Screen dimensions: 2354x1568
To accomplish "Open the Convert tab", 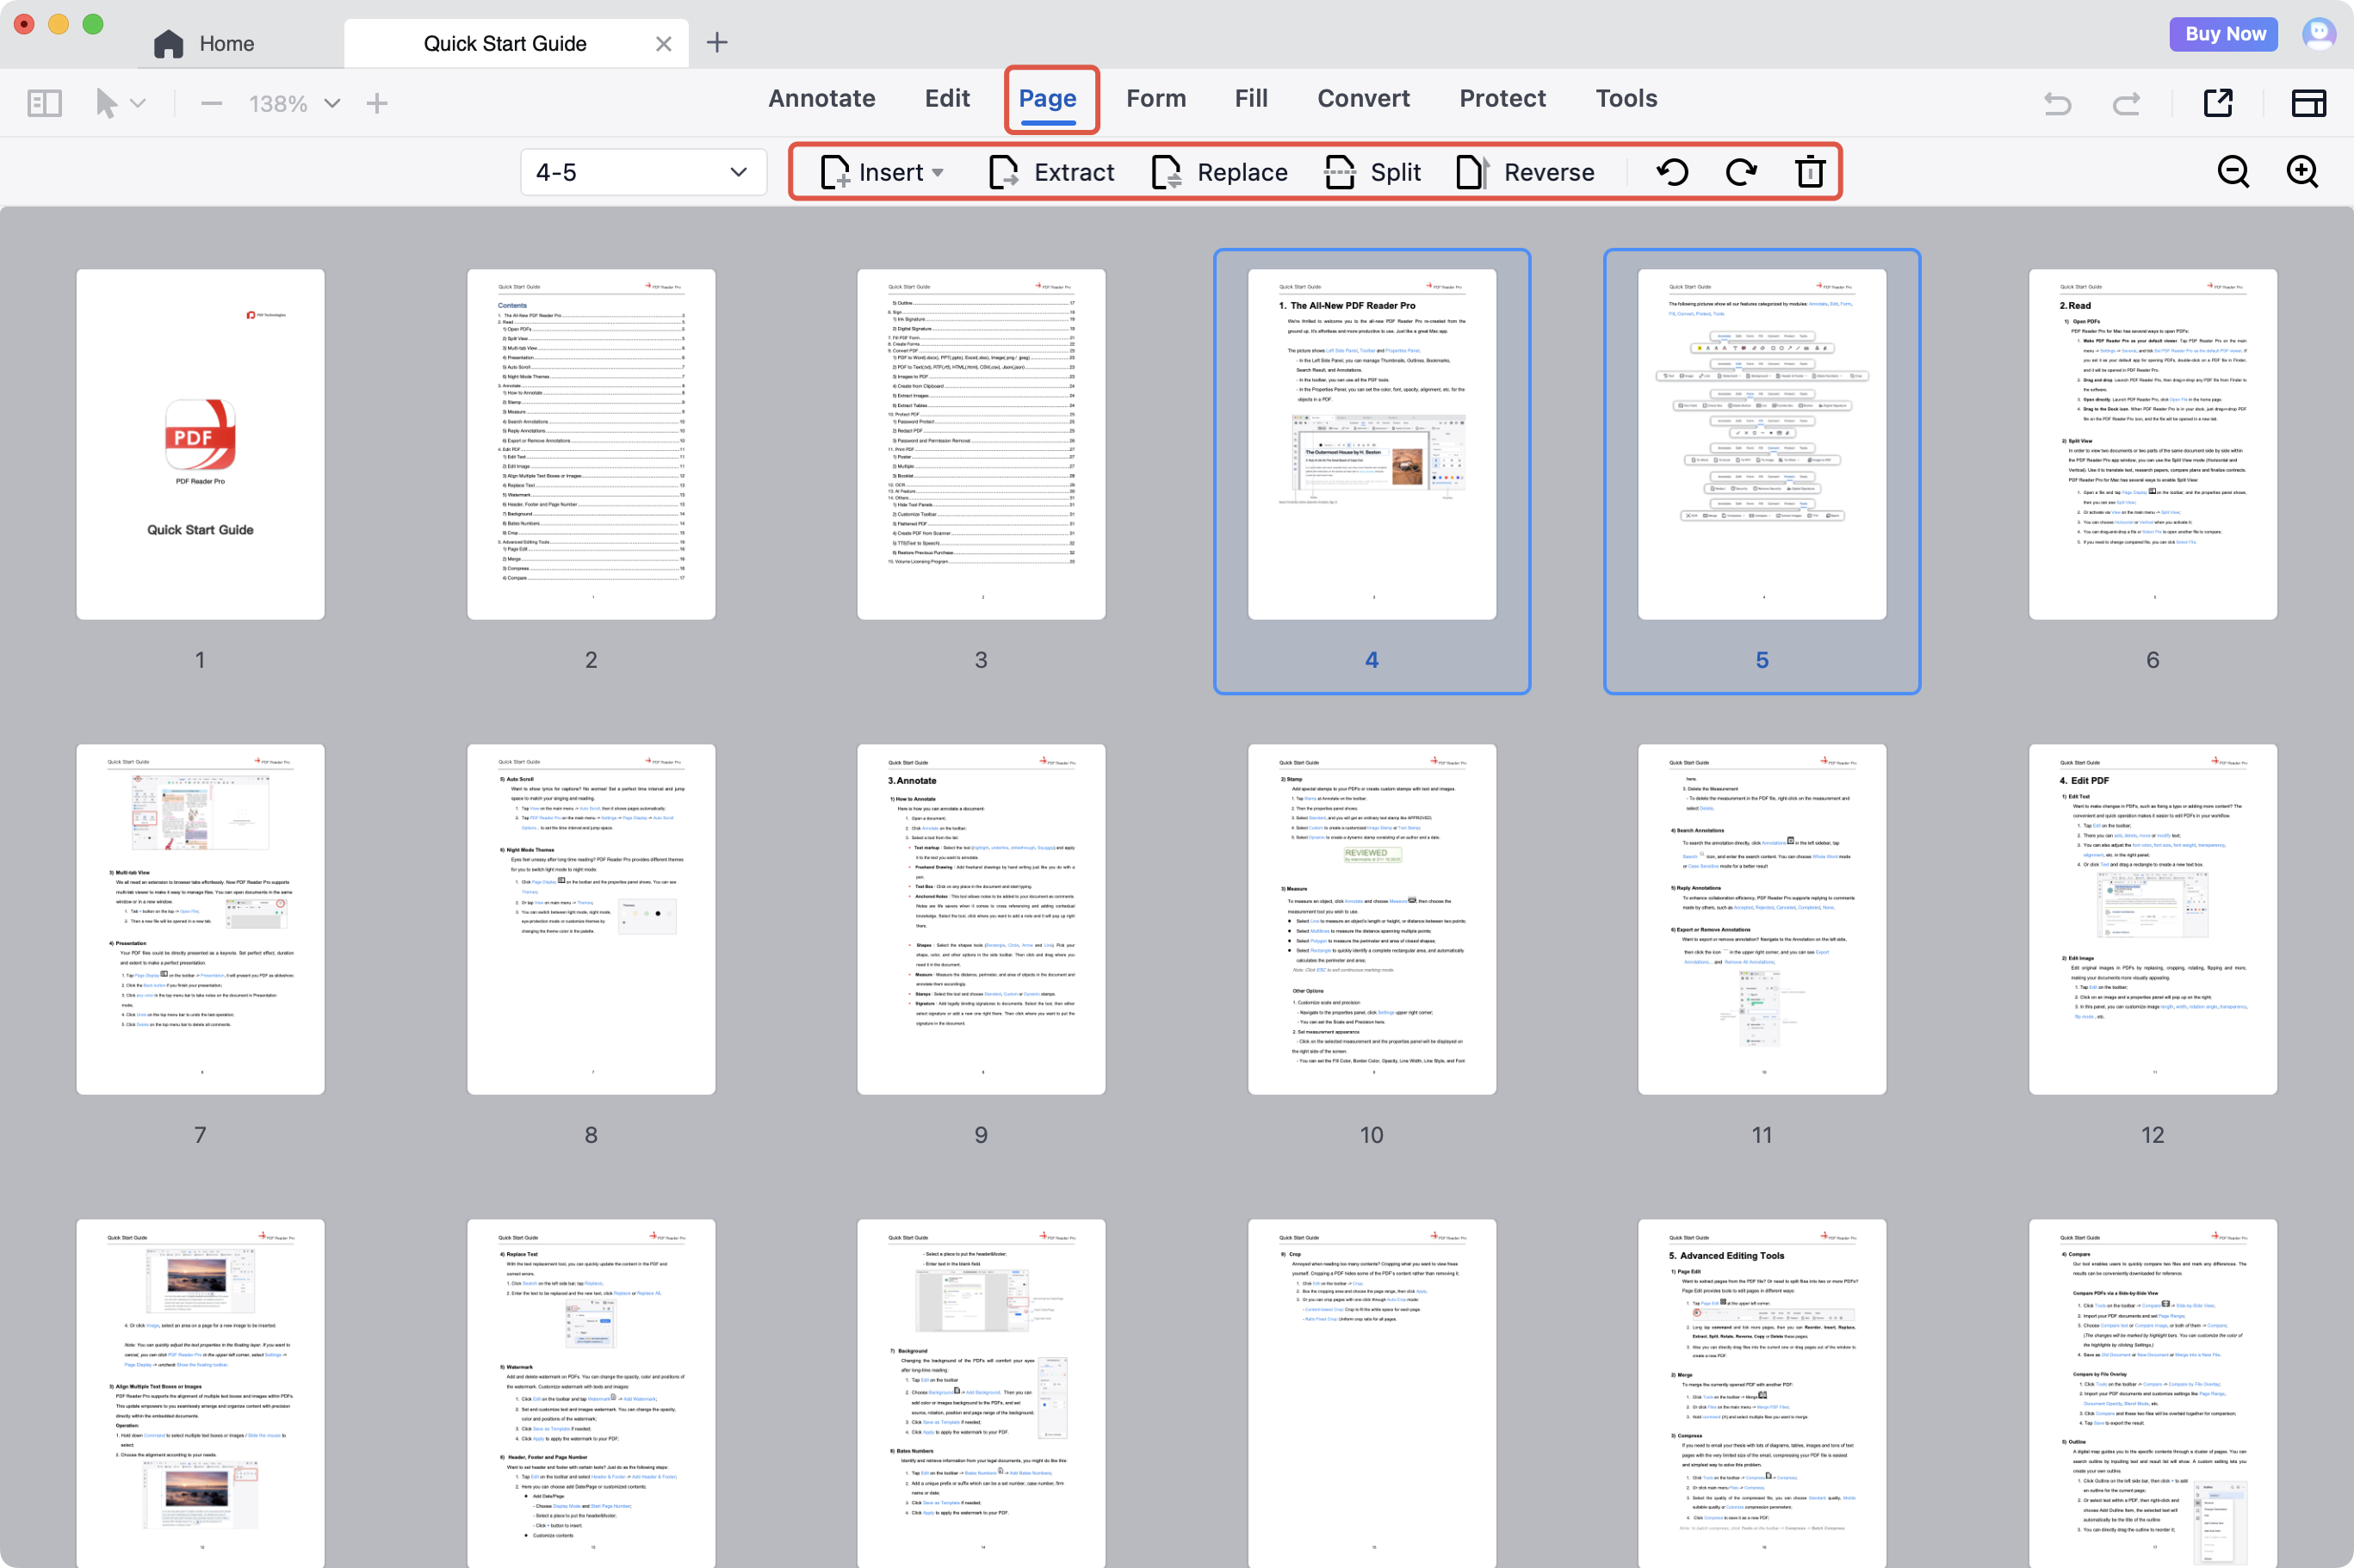I will (1363, 98).
